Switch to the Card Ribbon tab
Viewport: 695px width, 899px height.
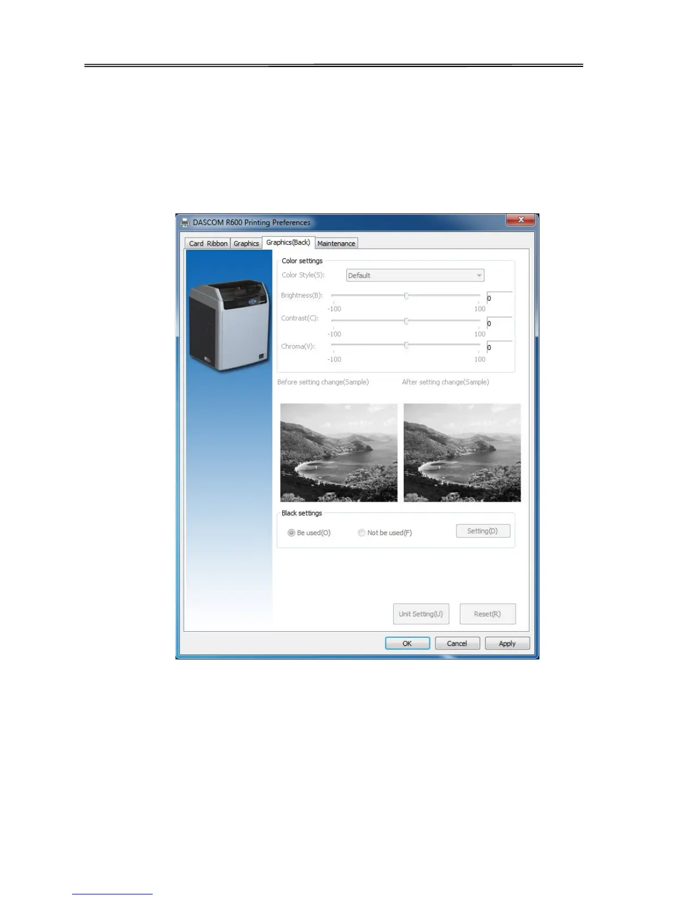point(208,243)
